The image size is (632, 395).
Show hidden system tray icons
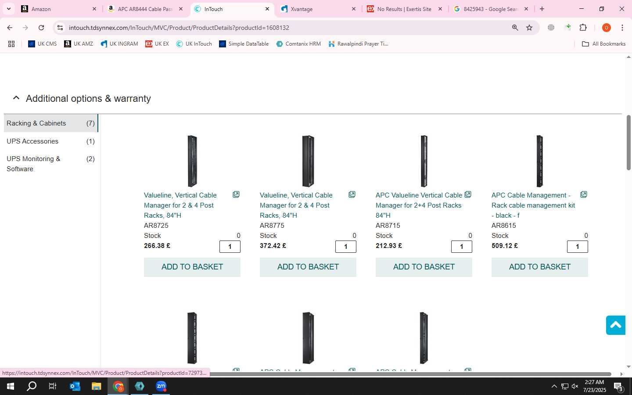tap(554, 386)
